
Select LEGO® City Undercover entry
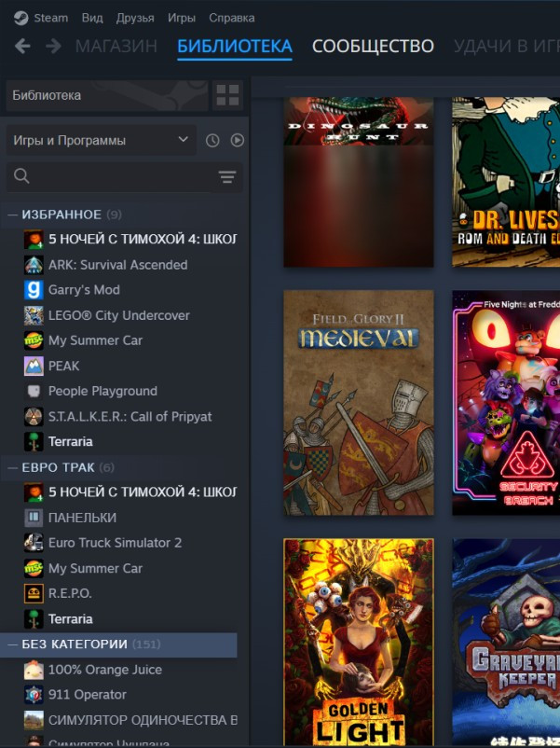[118, 315]
